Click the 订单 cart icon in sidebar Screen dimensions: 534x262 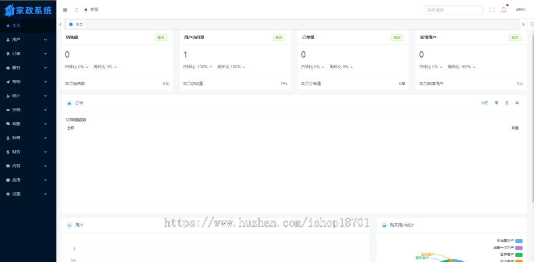[x=8, y=53]
